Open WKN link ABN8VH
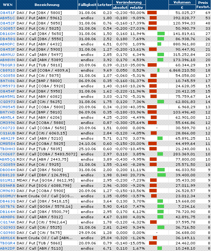 [8, 60]
